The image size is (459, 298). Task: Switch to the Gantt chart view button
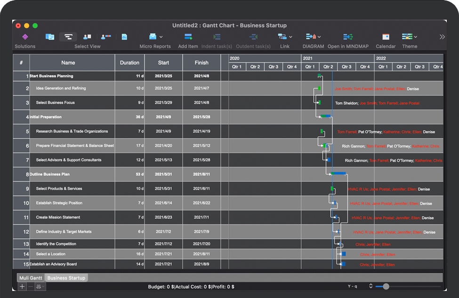[68, 37]
